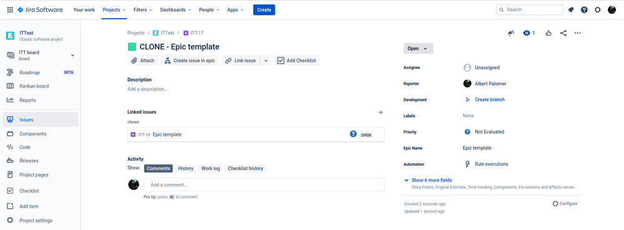Click the Search field in top bar
The width and height of the screenshot is (624, 230).
coord(529,9)
